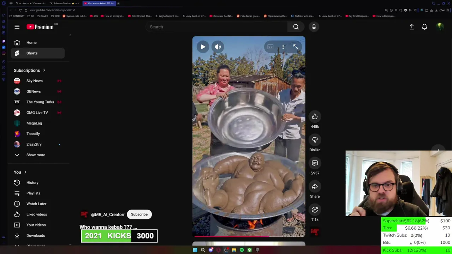Open the MegaLag channel
The image size is (452, 254).
pos(38,123)
